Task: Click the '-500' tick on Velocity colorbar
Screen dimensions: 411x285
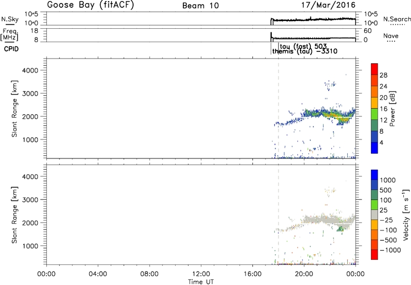Action: point(388,240)
